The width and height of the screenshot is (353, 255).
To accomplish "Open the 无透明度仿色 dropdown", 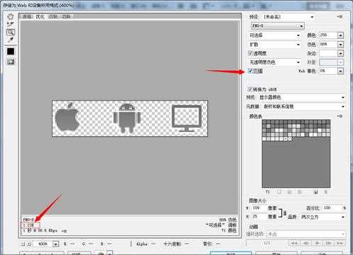I will click(x=275, y=62).
